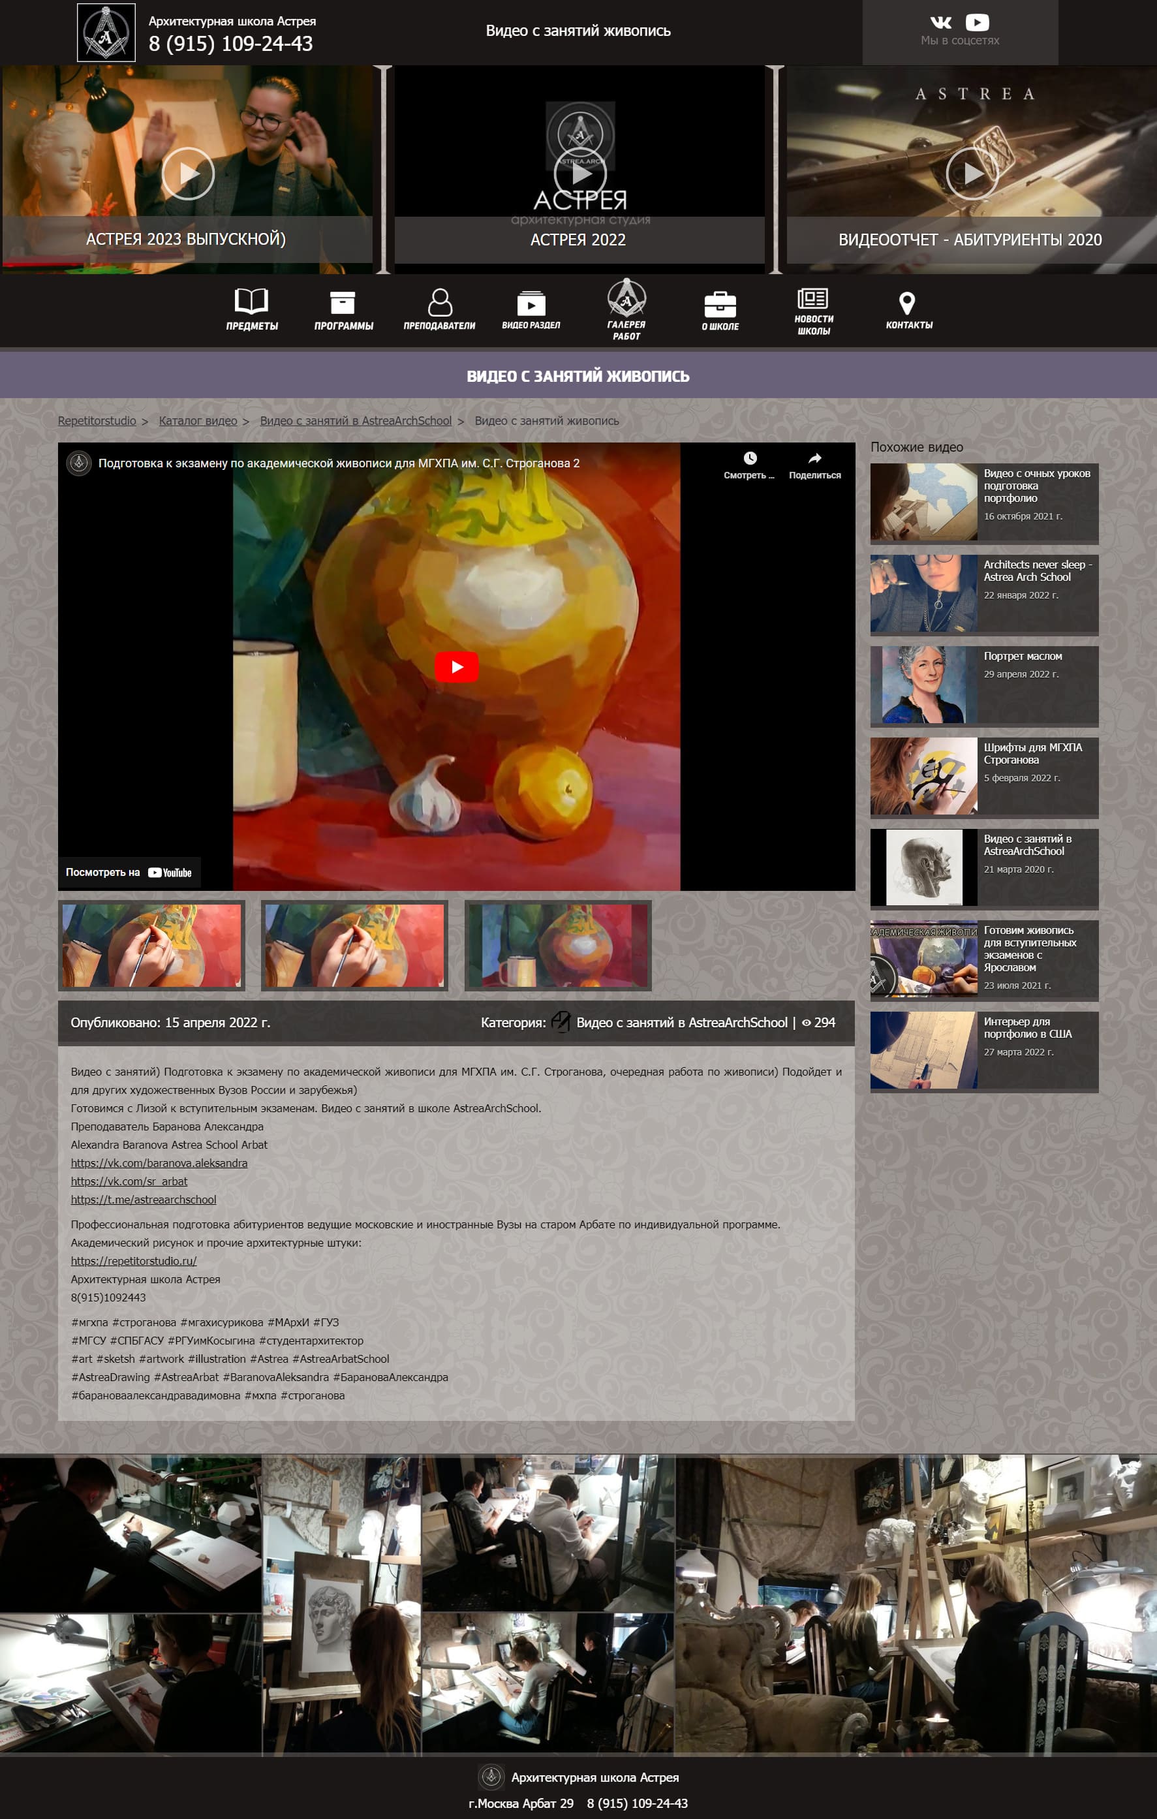Open related video dated 21 марта 2020
This screenshot has width=1157, height=1819.
tap(984, 868)
